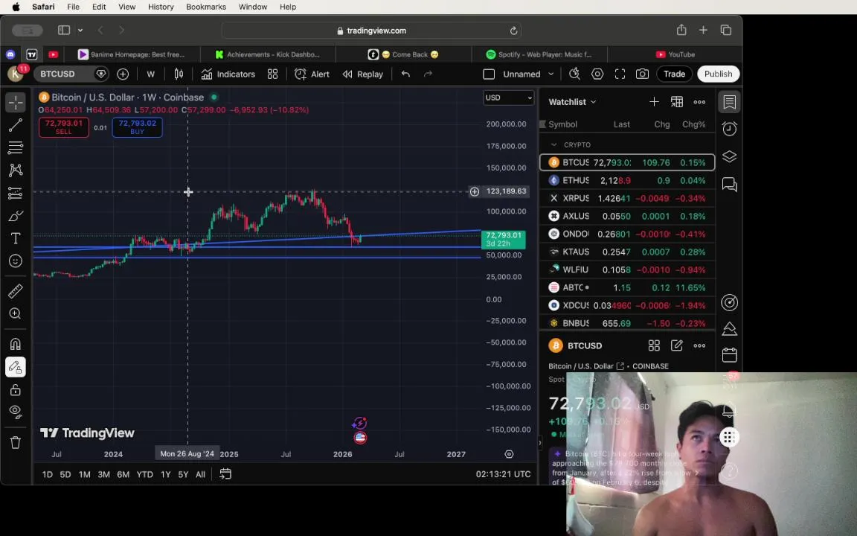Screen dimensions: 857x536
Task: Add symbol to the watchlist
Action: point(654,102)
